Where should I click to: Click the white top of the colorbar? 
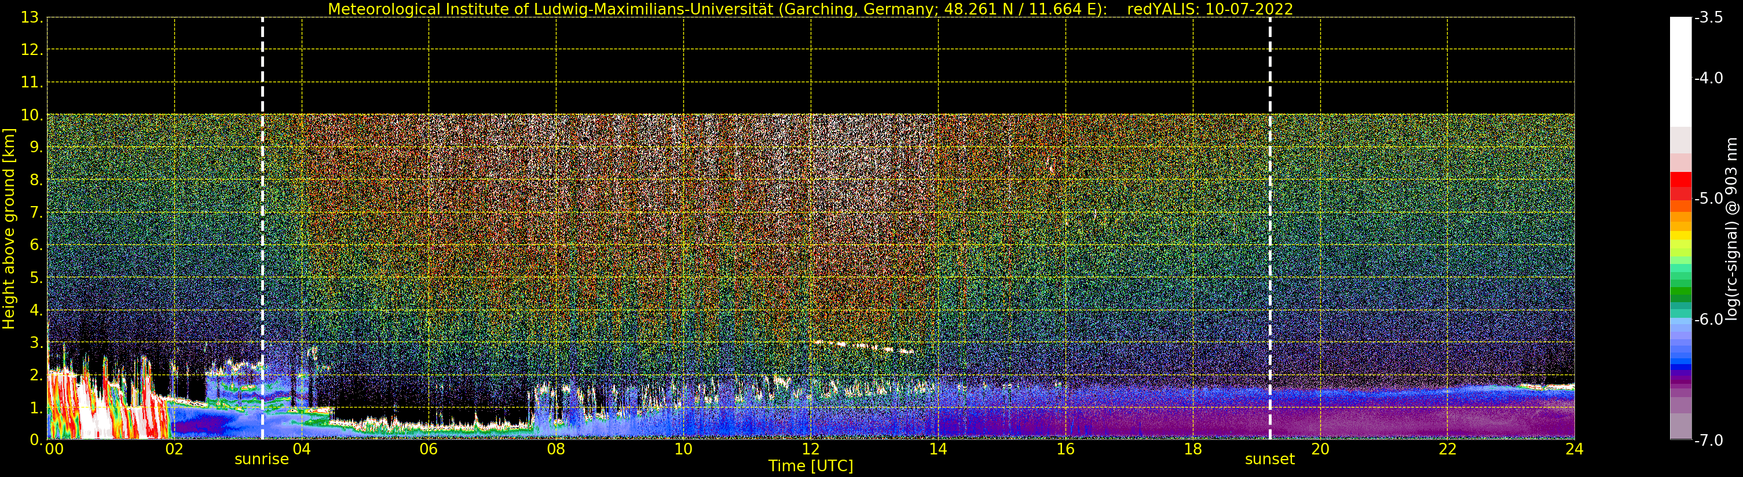[1680, 71]
